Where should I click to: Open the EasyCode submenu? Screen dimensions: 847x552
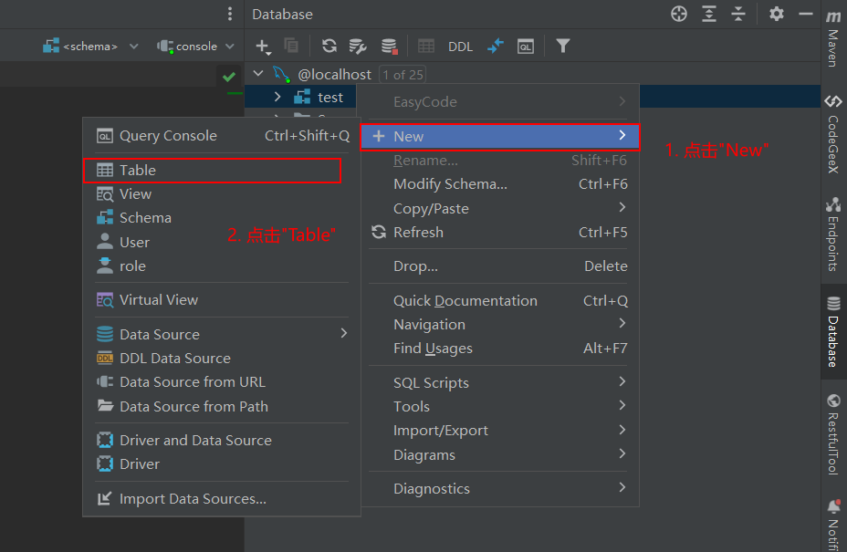tap(499, 101)
